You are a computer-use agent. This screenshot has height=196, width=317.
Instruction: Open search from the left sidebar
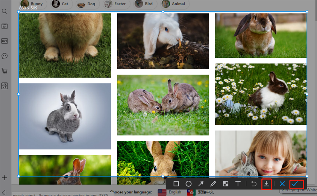5,12
